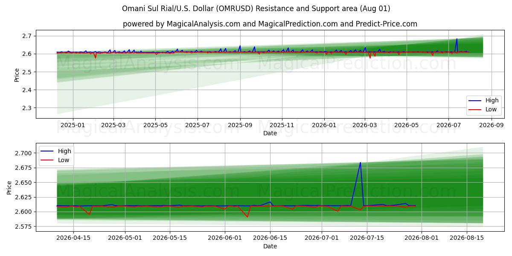
Task: Click the '2025-01' tick label
Action: point(73,125)
